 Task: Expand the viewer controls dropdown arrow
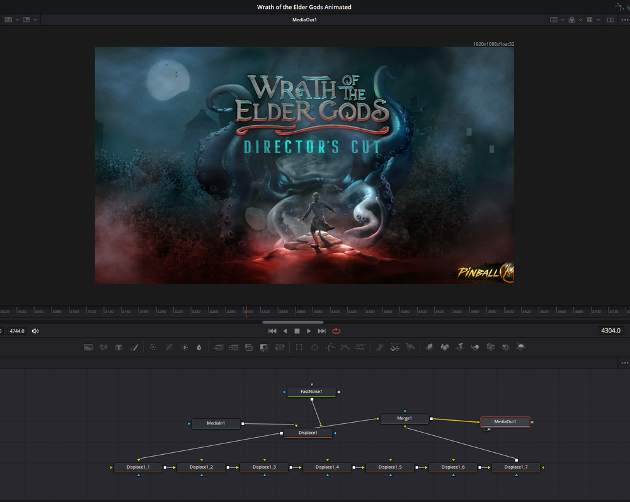click(563, 20)
